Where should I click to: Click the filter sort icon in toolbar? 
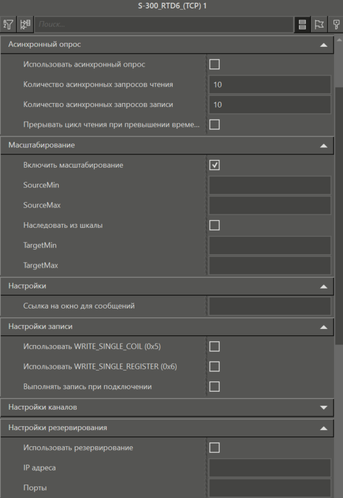tap(8, 24)
